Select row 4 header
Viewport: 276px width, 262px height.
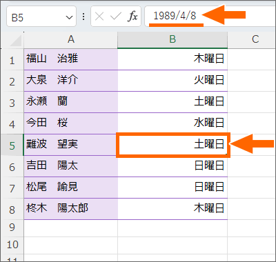pos(12,123)
